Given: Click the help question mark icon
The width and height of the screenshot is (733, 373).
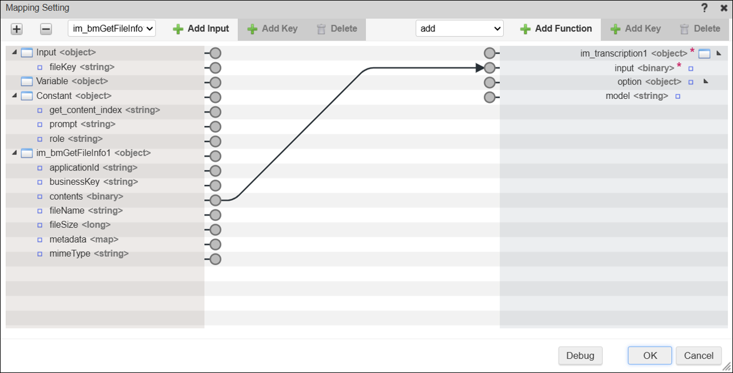Looking at the screenshot, I should 704,8.
